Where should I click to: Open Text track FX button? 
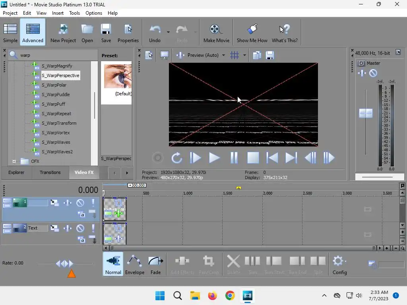(68, 228)
